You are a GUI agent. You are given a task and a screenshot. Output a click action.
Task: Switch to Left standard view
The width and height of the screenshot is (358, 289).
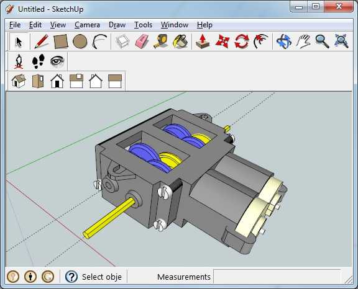(x=115, y=81)
